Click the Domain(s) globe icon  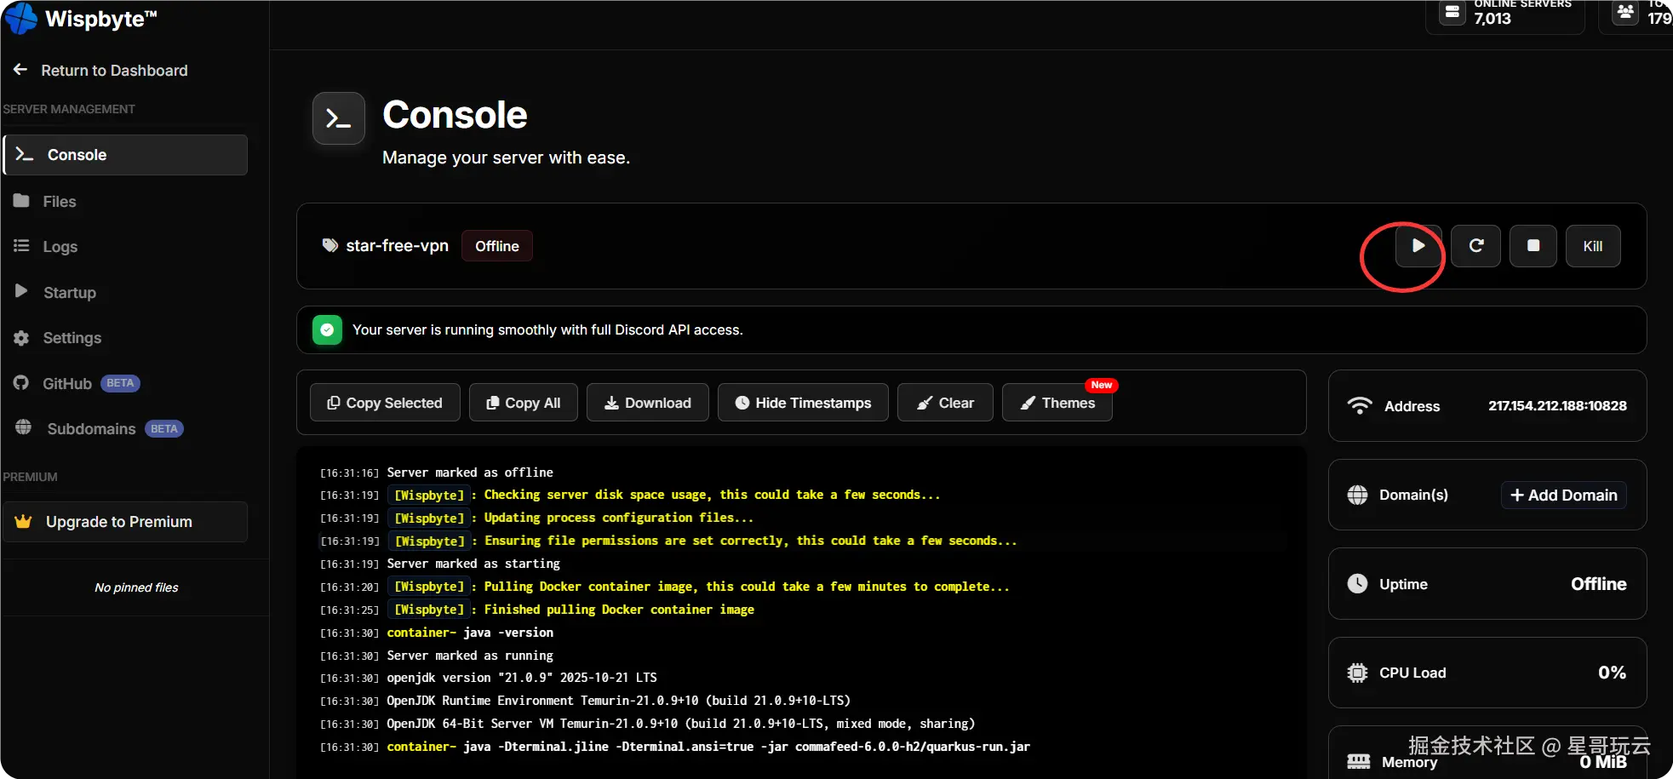[1358, 495]
